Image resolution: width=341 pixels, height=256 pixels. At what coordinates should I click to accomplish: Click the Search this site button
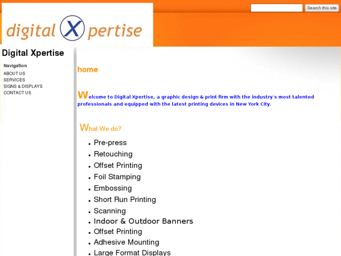tap(322, 8)
